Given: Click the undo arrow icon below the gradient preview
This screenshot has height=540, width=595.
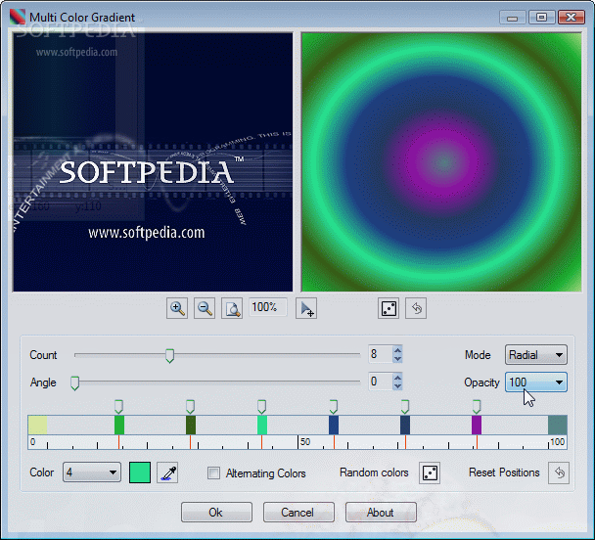Looking at the screenshot, I should coord(416,308).
